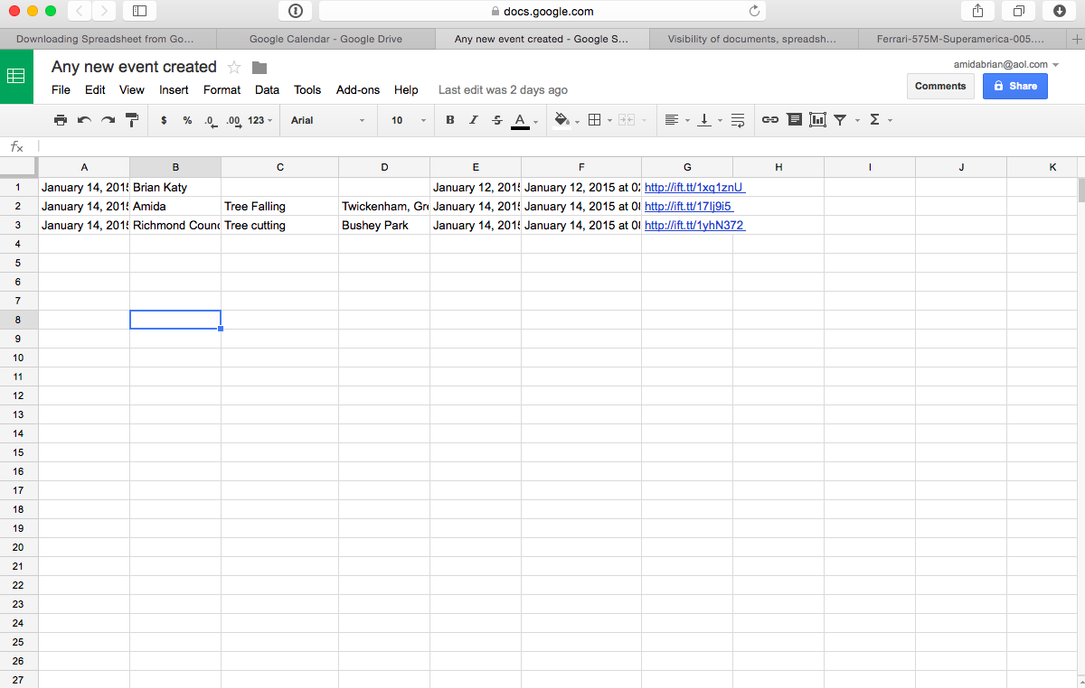Open the http://ift.tt/1yhN372 link
Screen dimensions: 1085x688
click(x=694, y=226)
